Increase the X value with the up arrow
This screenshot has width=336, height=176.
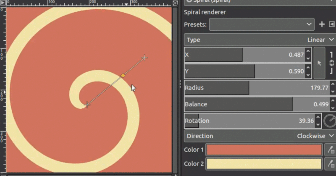pyautogui.click(x=308, y=52)
